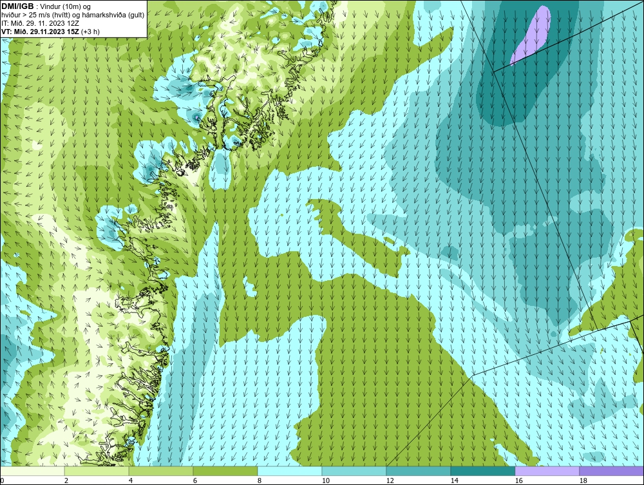Click the 2–4 m/s light green swatch
The image size is (644, 485).
pyautogui.click(x=97, y=471)
